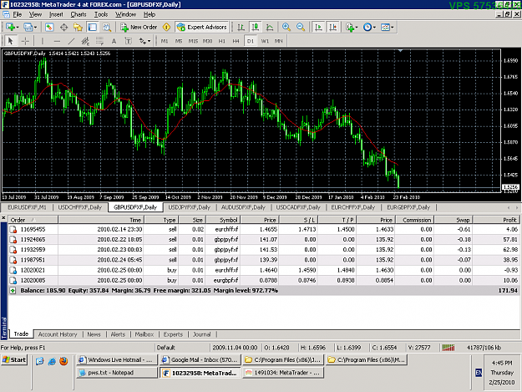
Task: Expand the Periods dropdown arrow
Action: pos(374,28)
